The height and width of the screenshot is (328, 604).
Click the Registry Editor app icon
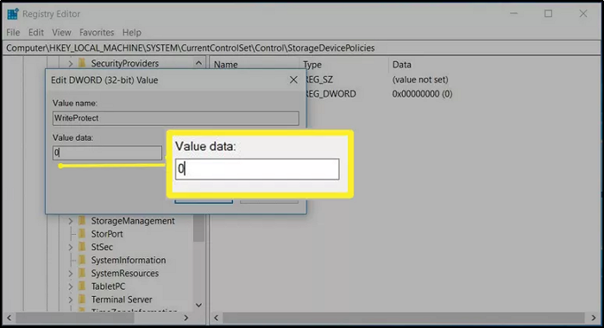coord(13,14)
